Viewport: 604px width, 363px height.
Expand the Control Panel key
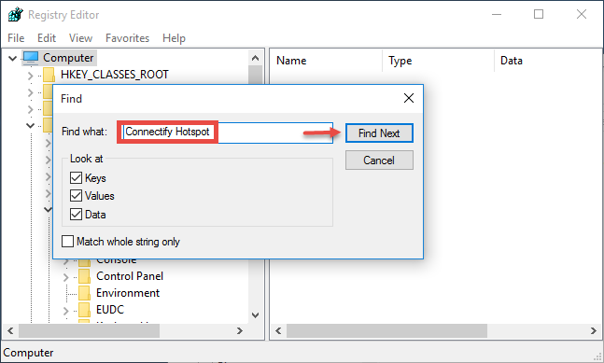[66, 277]
